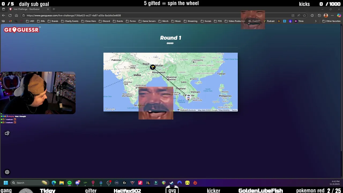The height and width of the screenshot is (193, 343).
Task: Open Rocket League from the taskbar
Action: (148, 183)
